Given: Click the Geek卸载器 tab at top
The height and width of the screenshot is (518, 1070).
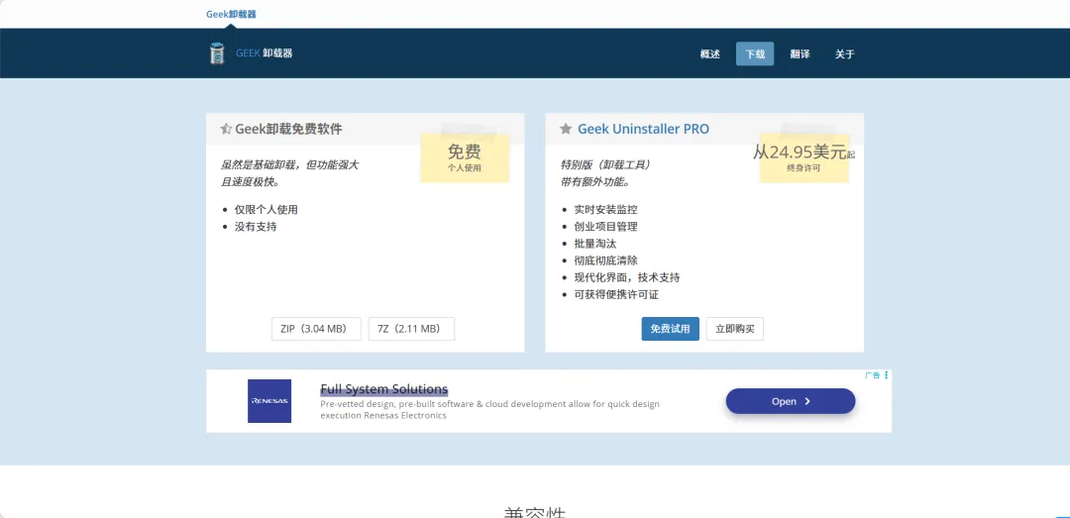Looking at the screenshot, I should pyautogui.click(x=231, y=14).
